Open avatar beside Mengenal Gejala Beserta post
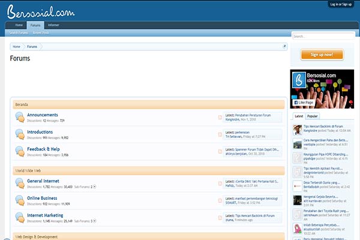The height and width of the screenshot is (240, 360). [x=298, y=200]
